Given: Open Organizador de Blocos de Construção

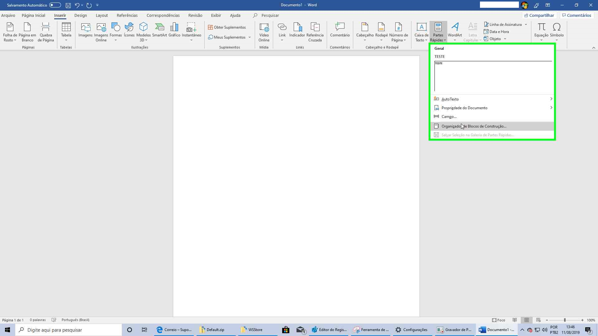Looking at the screenshot, I should pos(474,126).
